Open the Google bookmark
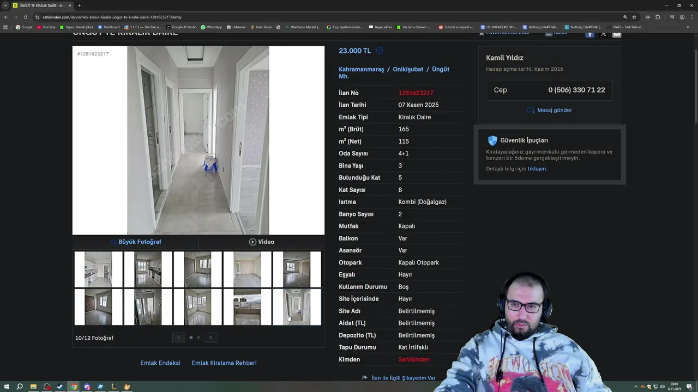 24,27
